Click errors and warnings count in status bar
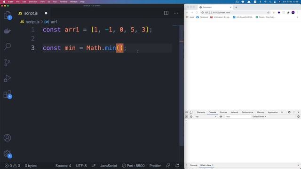Viewport: 301px width, 169px height. tap(12, 166)
